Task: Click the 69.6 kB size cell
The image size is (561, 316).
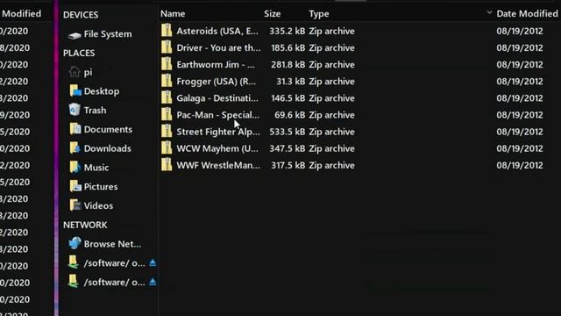Action: [x=290, y=115]
